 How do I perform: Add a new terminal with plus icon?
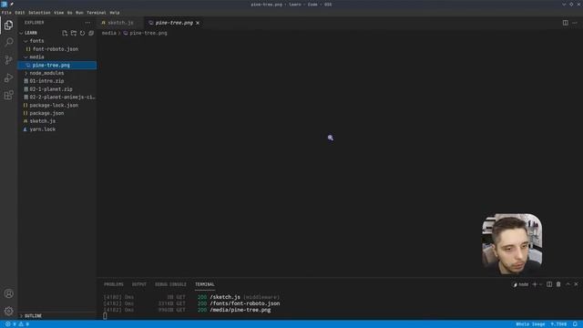tap(535, 284)
